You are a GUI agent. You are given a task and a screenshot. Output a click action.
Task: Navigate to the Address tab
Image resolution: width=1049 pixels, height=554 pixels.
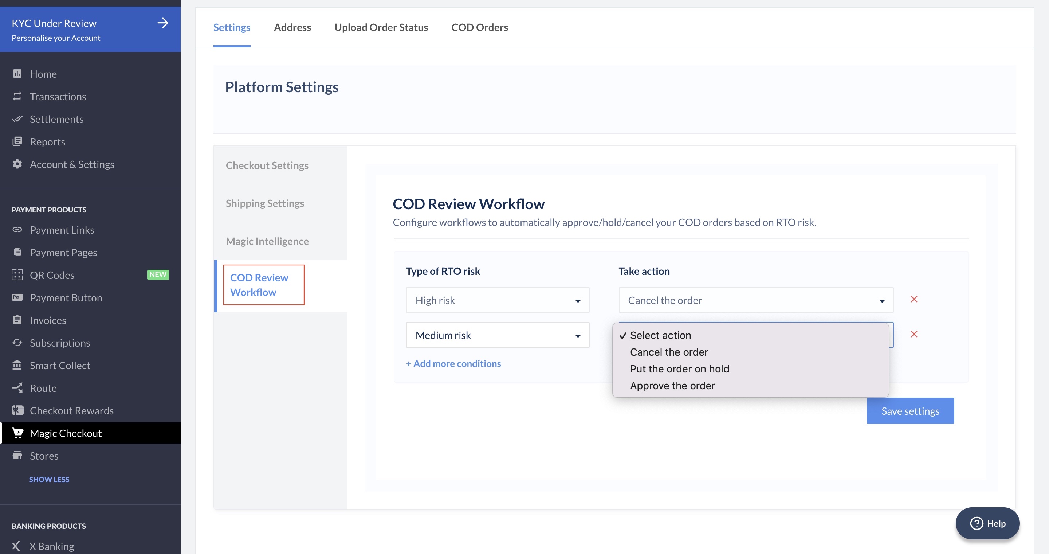click(292, 27)
